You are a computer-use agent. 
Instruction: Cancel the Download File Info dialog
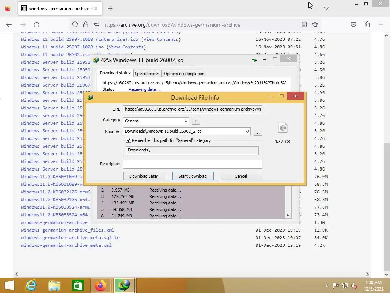tap(241, 176)
